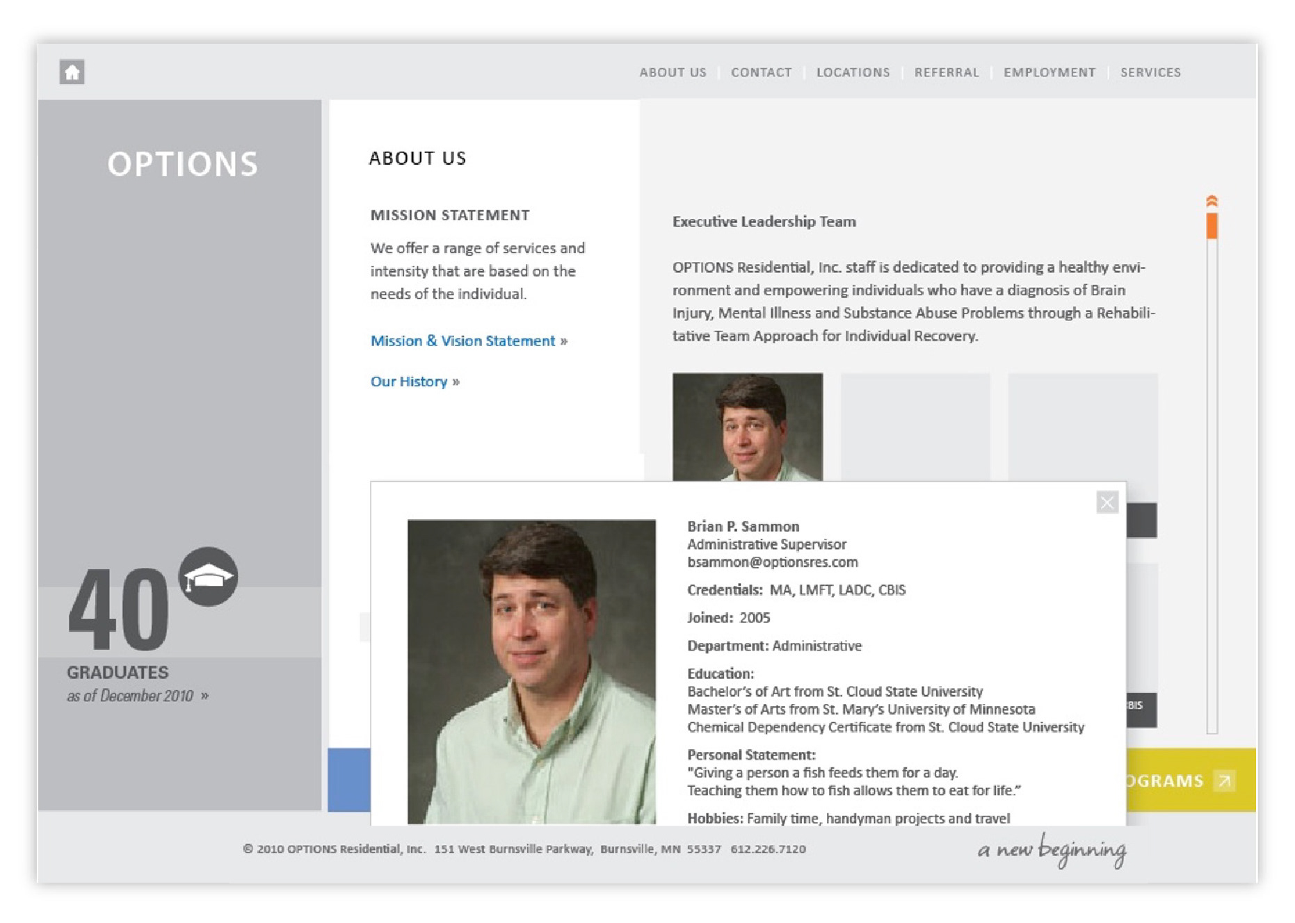
Task: Open the Services menu item
Action: click(1150, 72)
